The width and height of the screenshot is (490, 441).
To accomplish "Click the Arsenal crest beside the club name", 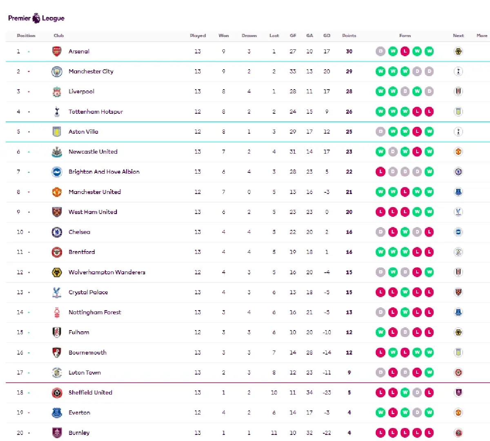I will pos(57,51).
